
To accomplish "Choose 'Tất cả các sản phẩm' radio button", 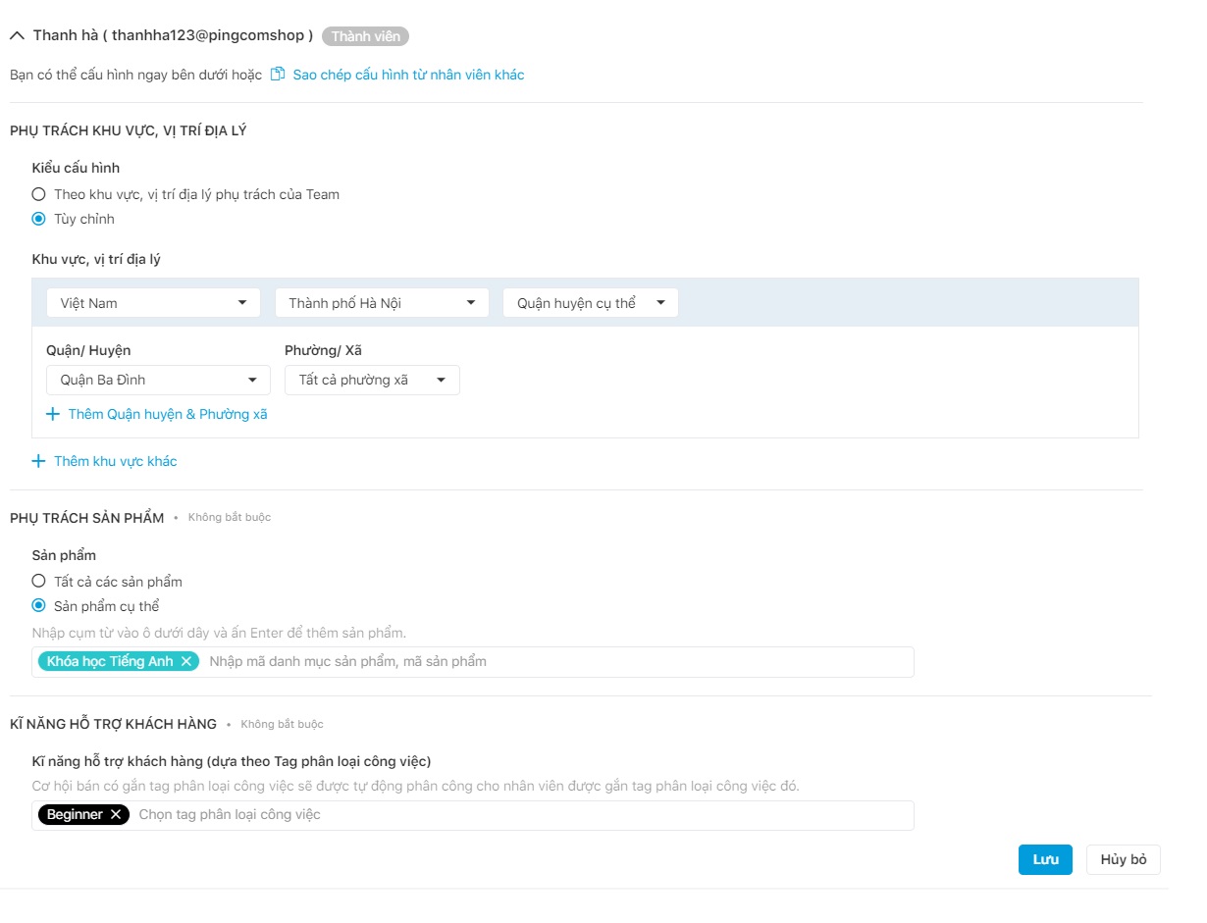I will (39, 582).
